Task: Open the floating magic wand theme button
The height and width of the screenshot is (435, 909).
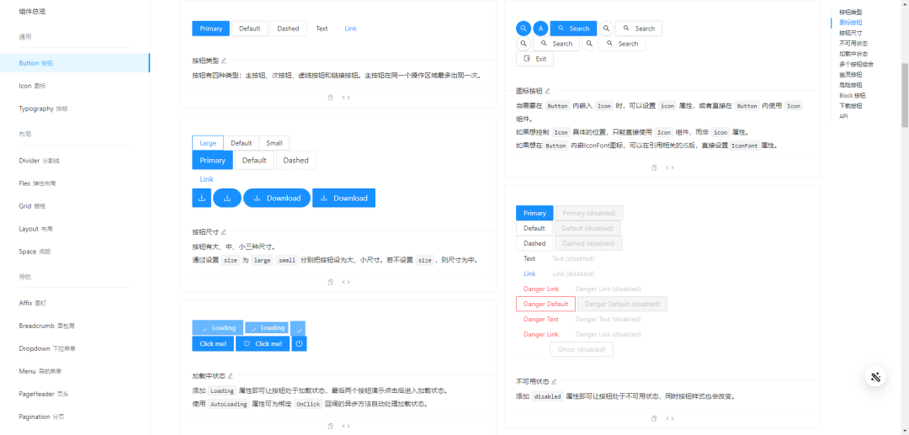Action: (875, 376)
